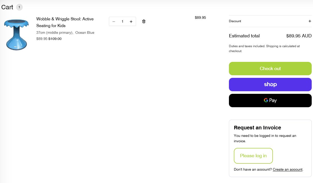This screenshot has width=313, height=183.
Task: Click the Estimated total label
Action: 244,36
